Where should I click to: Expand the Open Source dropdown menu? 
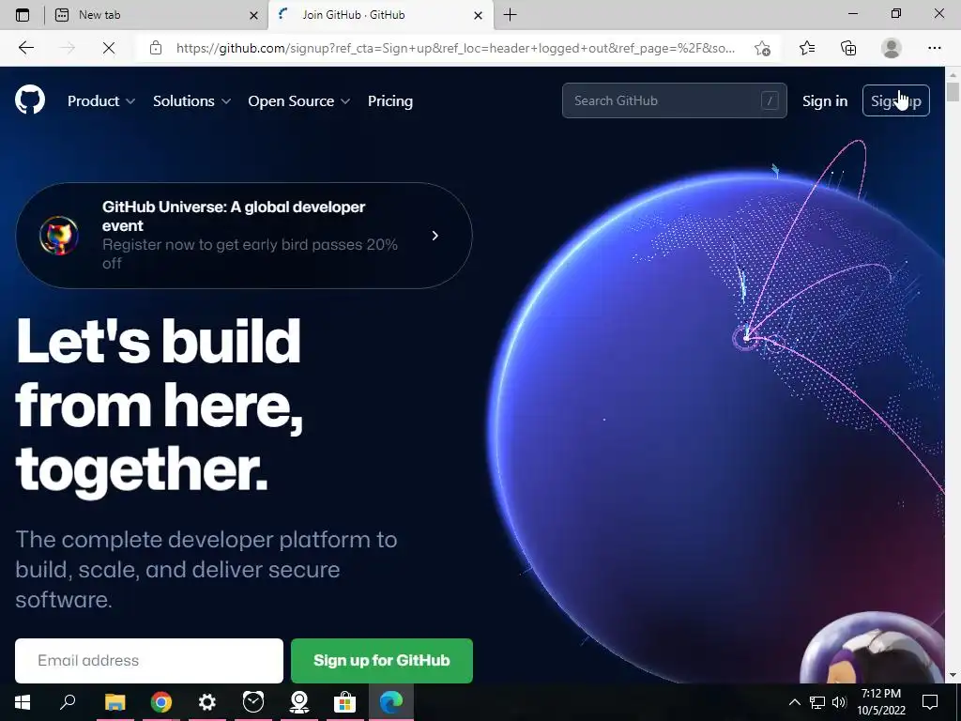[299, 101]
